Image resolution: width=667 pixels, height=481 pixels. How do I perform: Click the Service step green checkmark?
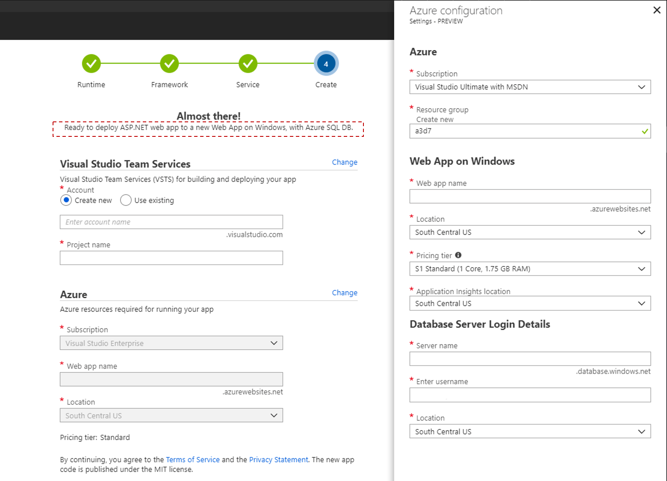point(248,63)
